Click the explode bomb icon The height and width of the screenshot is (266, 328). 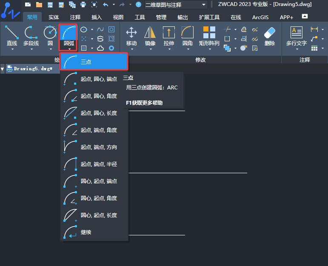tap(244, 48)
